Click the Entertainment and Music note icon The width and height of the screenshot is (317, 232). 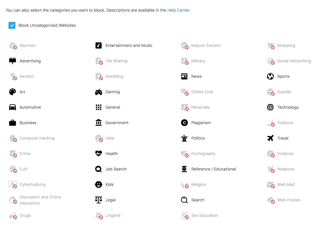99,45
